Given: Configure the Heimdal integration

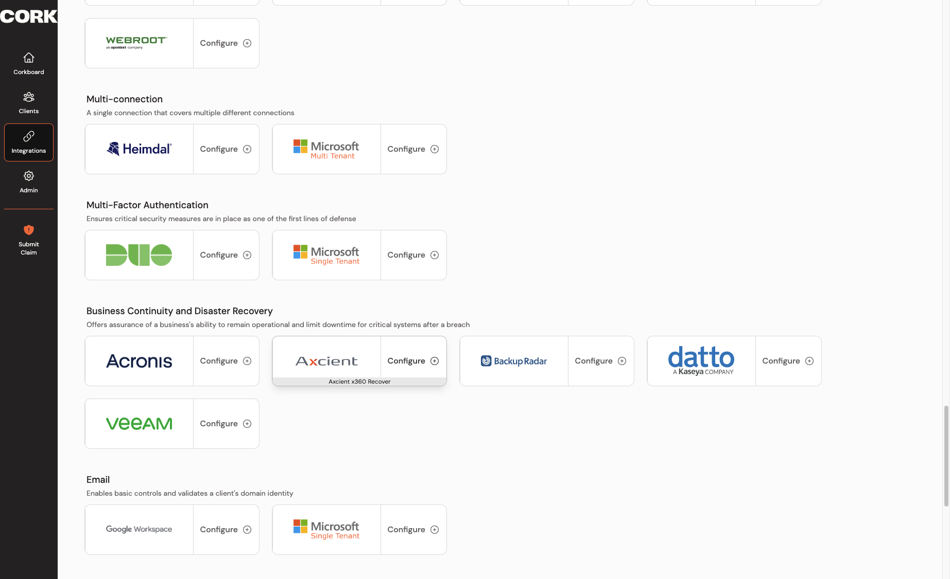Looking at the screenshot, I should pos(226,149).
